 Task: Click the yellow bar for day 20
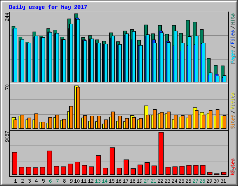(145, 117)
